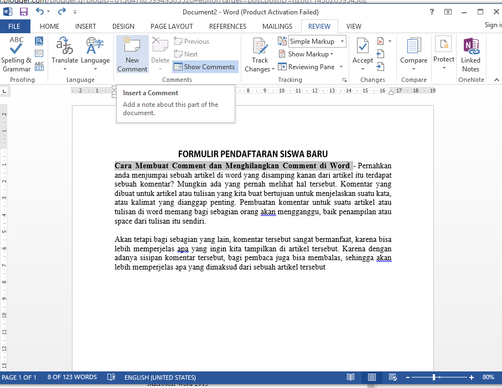Expand the Reject dropdown arrow

coord(390,42)
